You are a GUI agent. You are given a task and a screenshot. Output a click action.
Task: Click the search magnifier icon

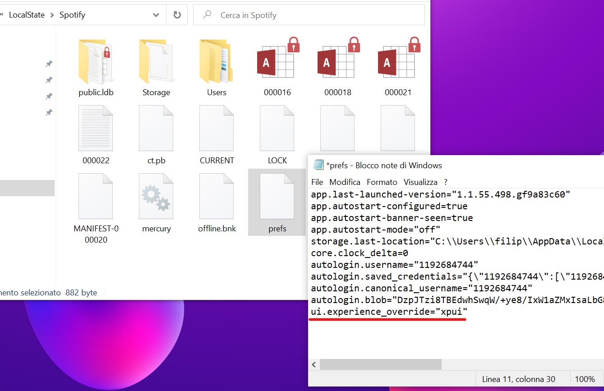pyautogui.click(x=207, y=15)
